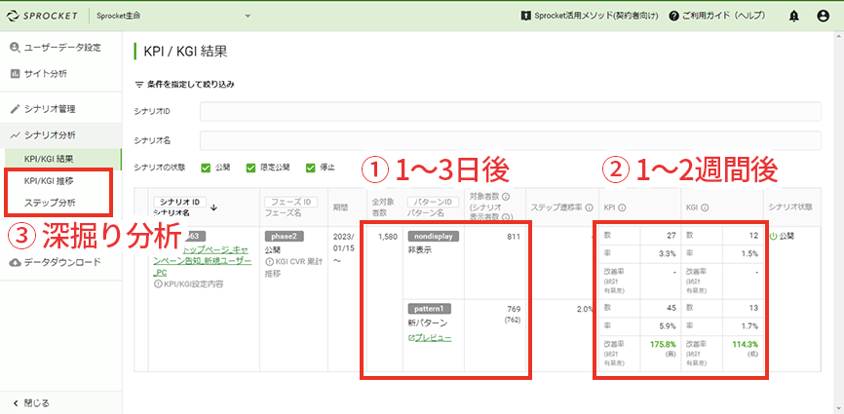Click the シナリオ分析 trend-line icon
844x414 pixels.
pyautogui.click(x=15, y=134)
